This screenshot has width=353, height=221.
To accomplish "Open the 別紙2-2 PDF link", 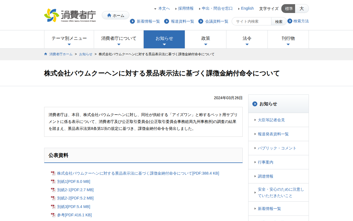I will coord(75,198).
